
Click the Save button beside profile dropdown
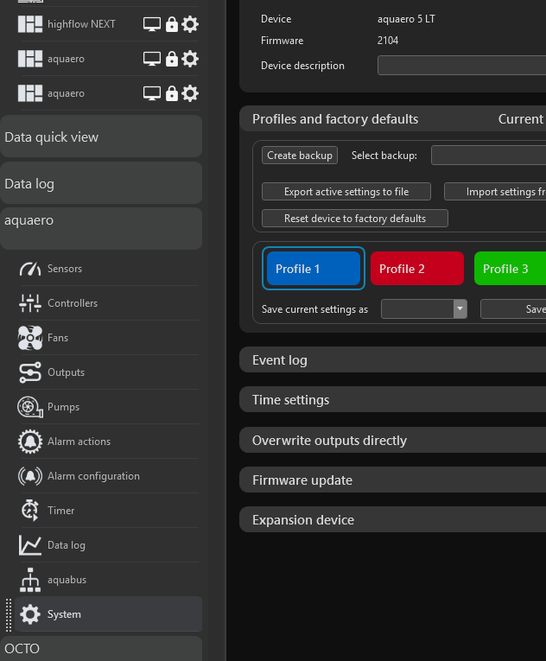point(513,309)
